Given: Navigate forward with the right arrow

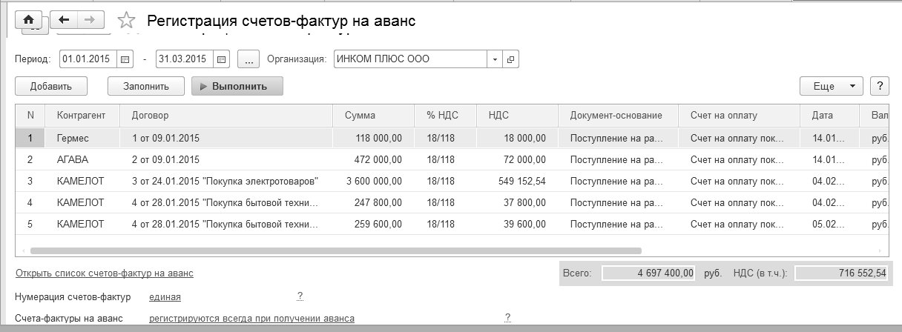Looking at the screenshot, I should pyautogui.click(x=90, y=20).
